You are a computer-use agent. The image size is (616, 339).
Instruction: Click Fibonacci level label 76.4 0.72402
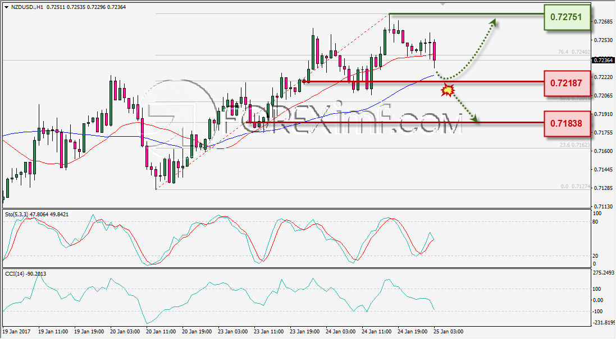coord(574,52)
